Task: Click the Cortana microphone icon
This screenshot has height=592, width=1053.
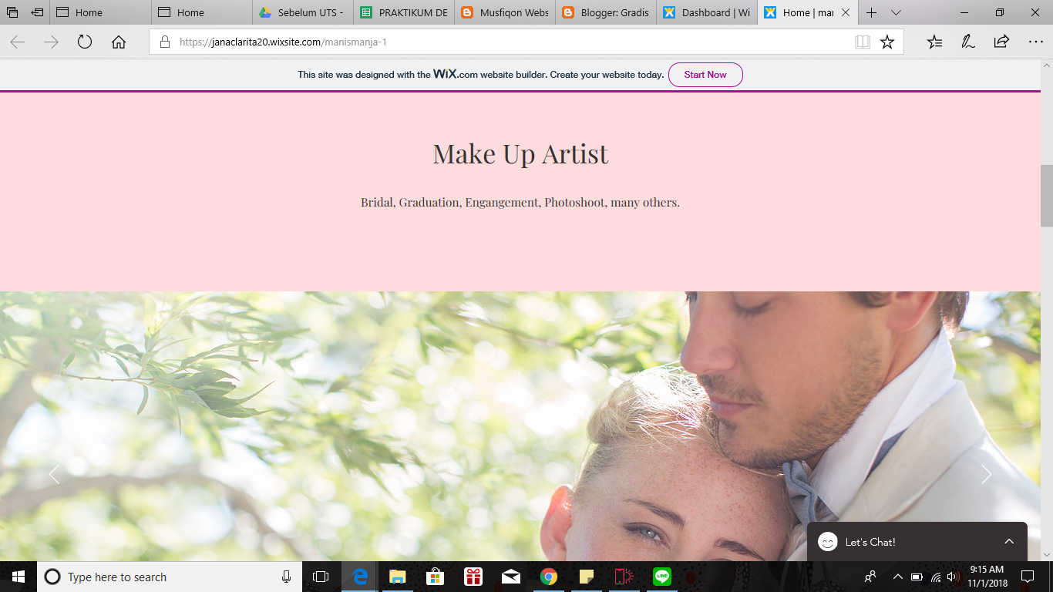Action: click(x=286, y=577)
